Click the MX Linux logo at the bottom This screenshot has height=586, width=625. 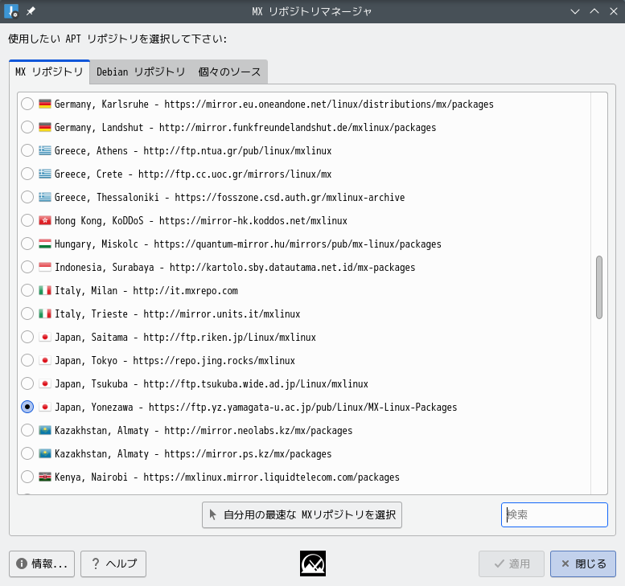click(x=313, y=563)
